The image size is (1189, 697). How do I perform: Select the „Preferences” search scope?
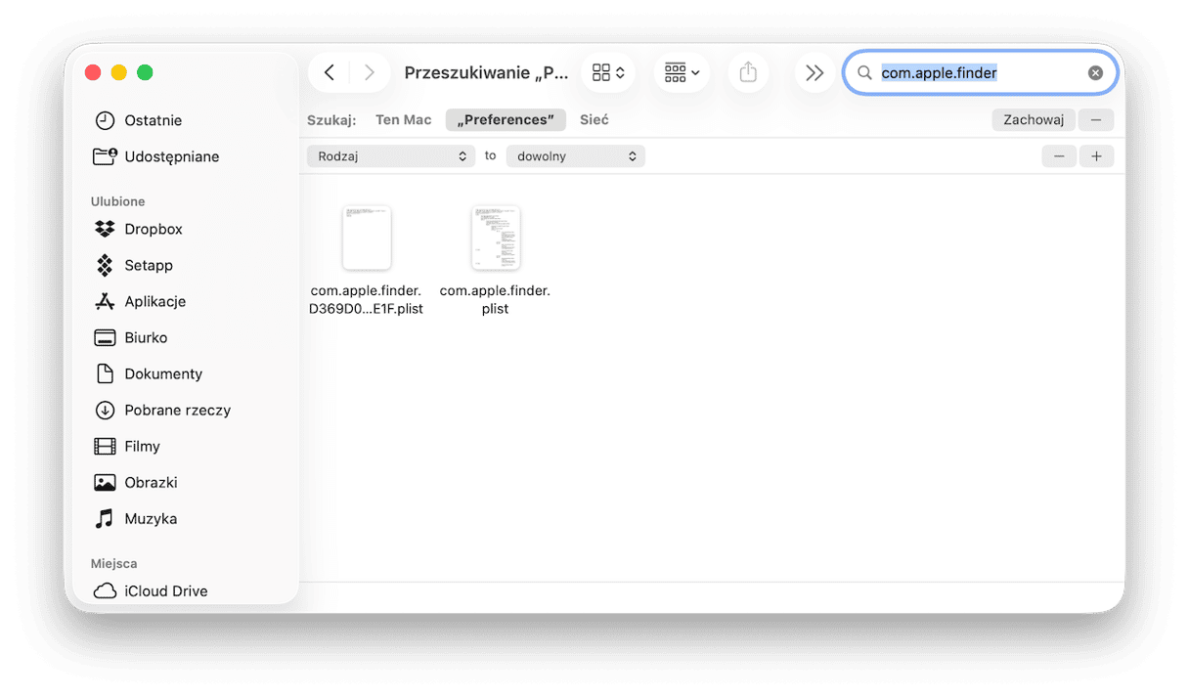tap(506, 119)
